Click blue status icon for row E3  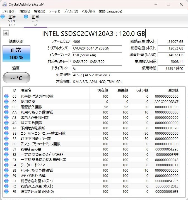[6, 160]
